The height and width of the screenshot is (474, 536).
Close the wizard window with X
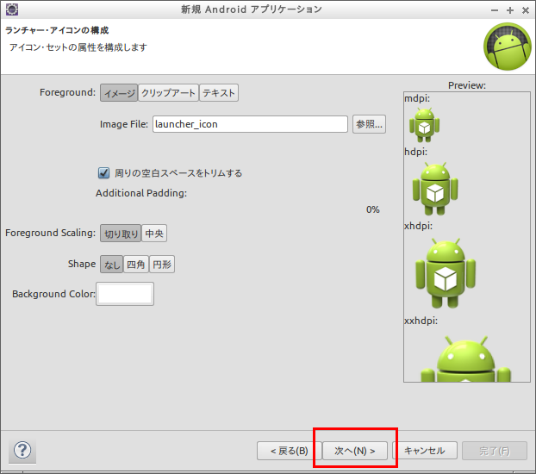tap(526, 10)
